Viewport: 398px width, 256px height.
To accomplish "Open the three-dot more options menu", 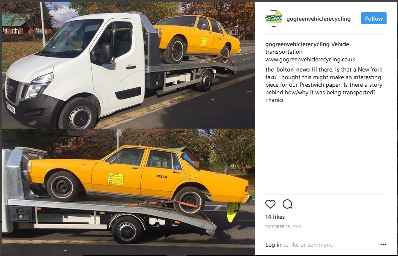I will (383, 245).
